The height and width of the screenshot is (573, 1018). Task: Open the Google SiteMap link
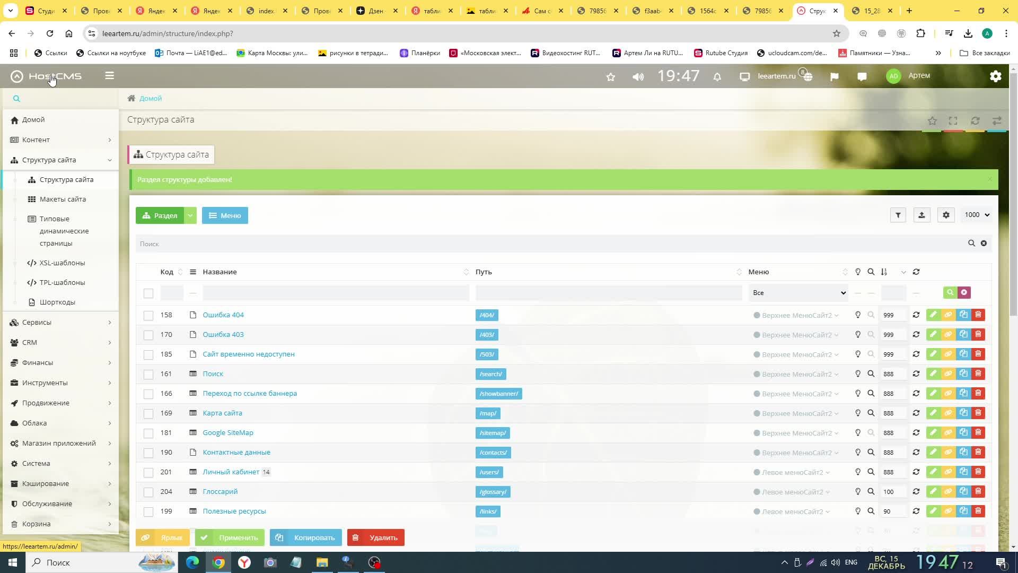(x=228, y=433)
